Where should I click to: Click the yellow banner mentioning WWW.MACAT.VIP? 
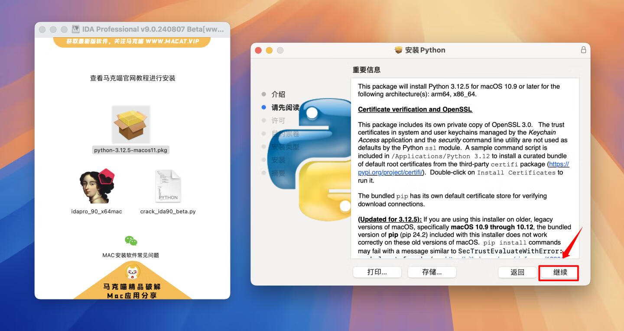[132, 42]
